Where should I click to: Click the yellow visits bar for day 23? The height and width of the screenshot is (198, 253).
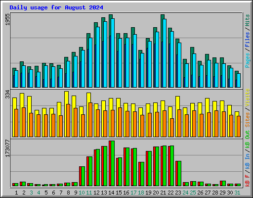point(177,116)
